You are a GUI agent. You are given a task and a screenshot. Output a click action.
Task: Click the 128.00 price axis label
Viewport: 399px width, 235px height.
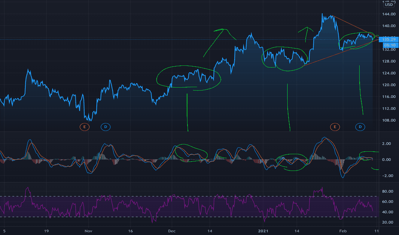tap(389, 61)
